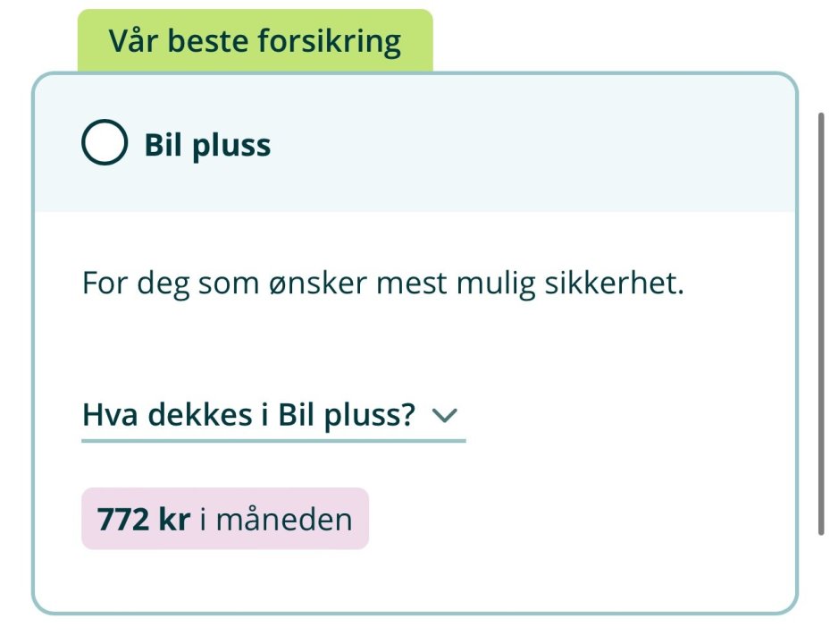Click the underline beneath Hva dekkes link
Screen dimensions: 830x644
[x=272, y=440]
